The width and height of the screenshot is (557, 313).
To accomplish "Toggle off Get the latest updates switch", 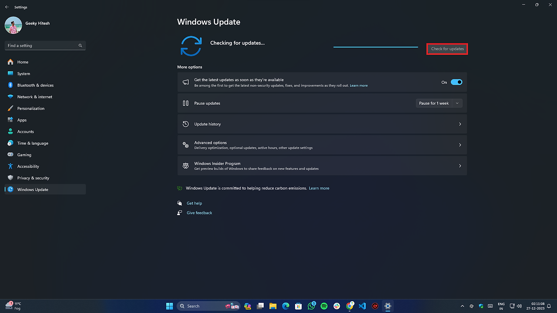I will [x=456, y=82].
